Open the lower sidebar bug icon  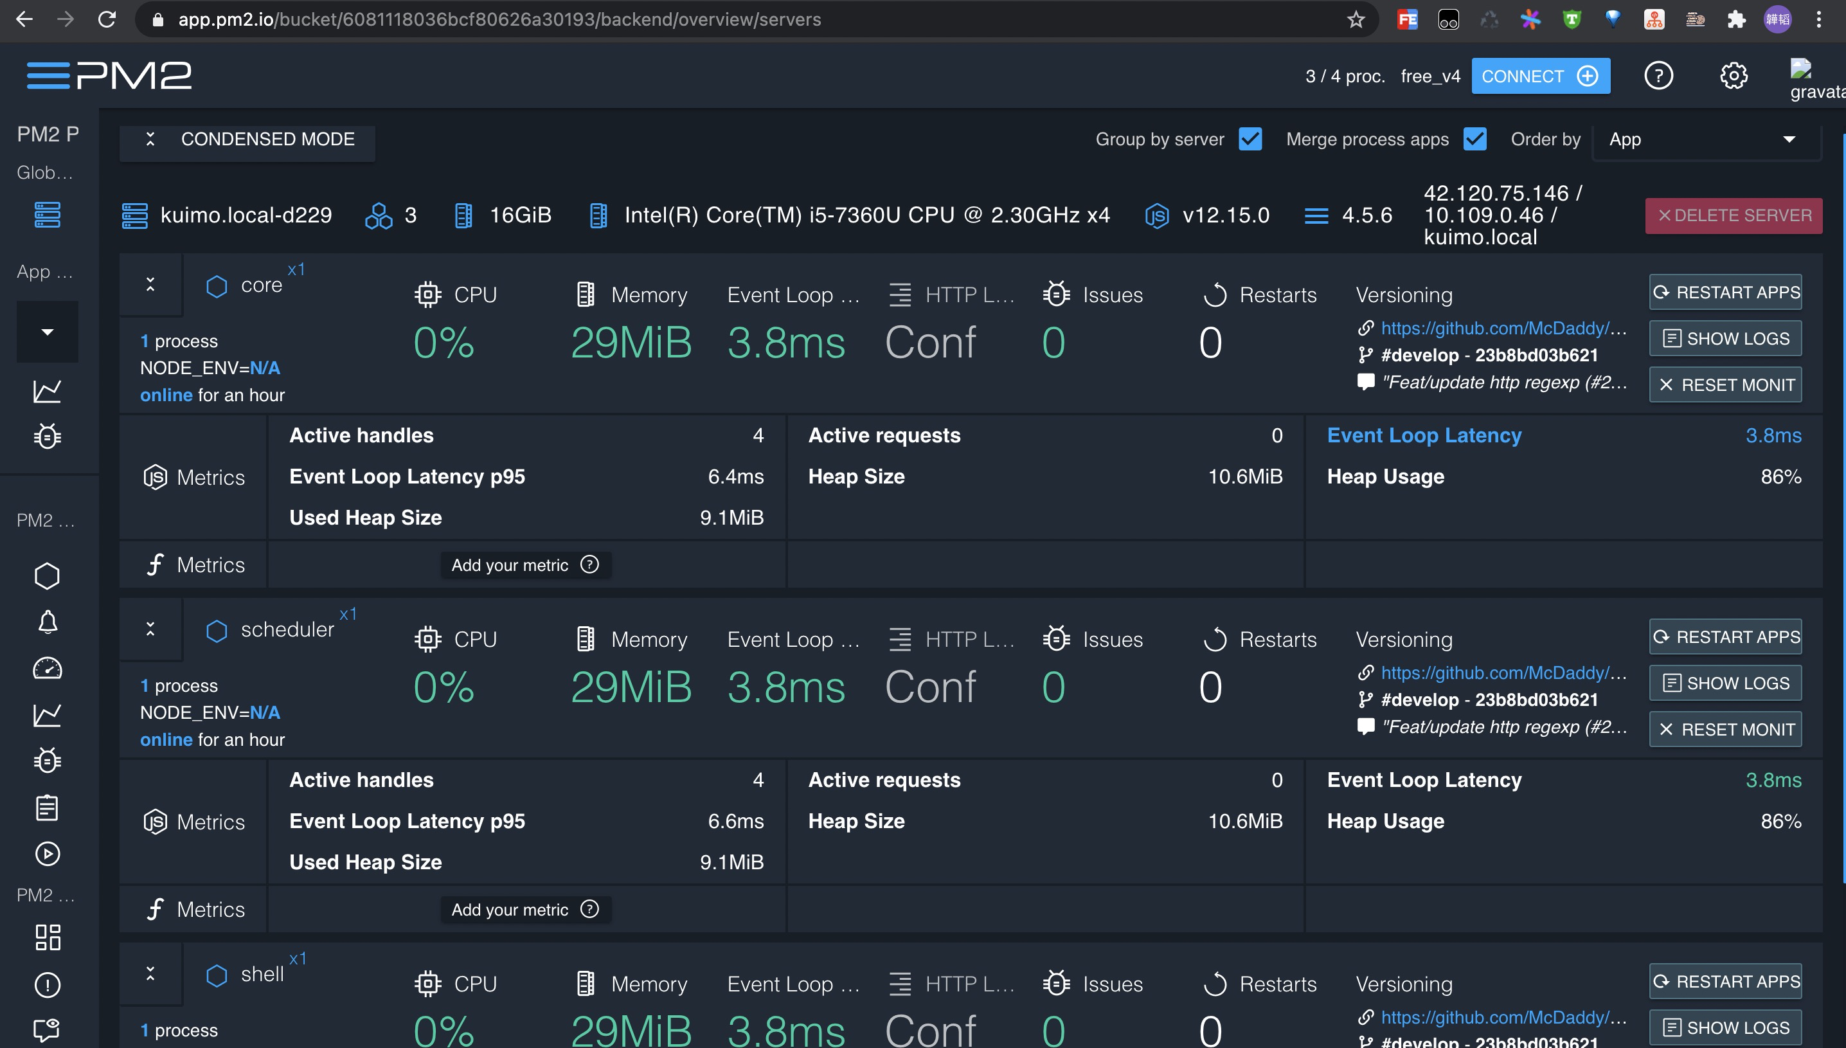[x=48, y=760]
